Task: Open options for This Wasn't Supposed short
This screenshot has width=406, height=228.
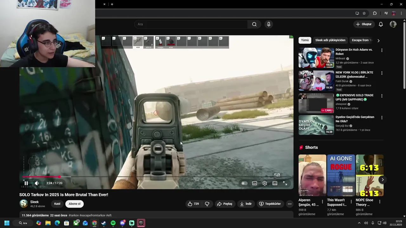Action: click(351, 202)
